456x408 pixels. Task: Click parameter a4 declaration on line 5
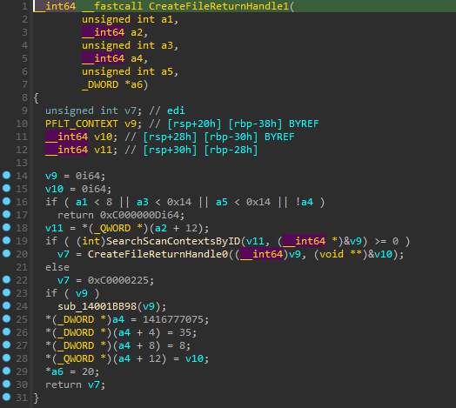(137, 58)
